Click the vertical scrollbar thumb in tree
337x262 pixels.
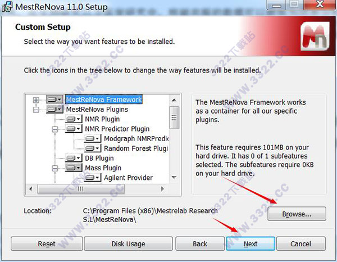(174, 118)
